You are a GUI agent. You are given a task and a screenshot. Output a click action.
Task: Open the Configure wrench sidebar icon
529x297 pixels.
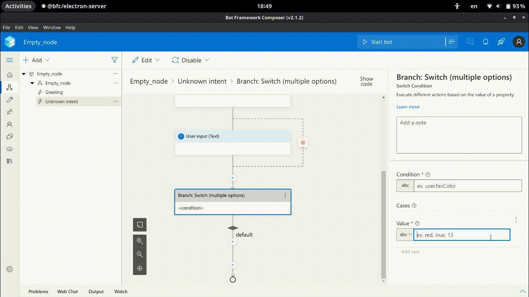coord(10,100)
